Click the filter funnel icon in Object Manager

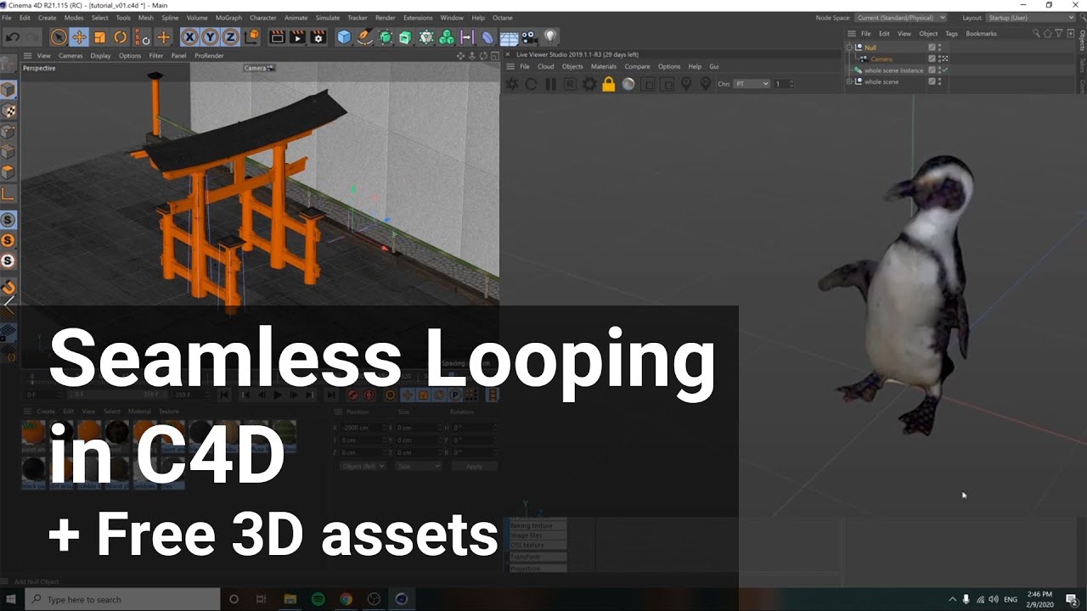pos(1059,33)
